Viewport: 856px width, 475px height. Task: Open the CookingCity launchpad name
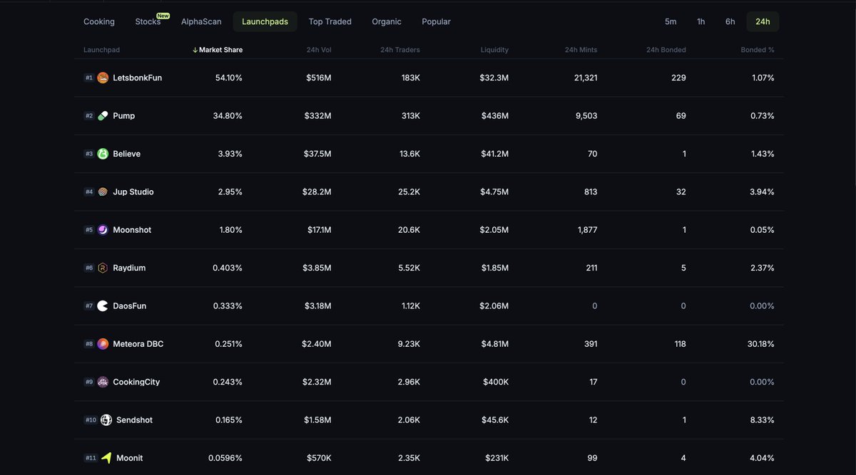point(136,382)
